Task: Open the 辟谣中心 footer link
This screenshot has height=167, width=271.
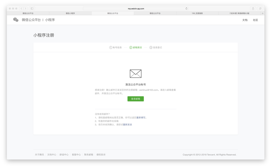Action: 64,155
